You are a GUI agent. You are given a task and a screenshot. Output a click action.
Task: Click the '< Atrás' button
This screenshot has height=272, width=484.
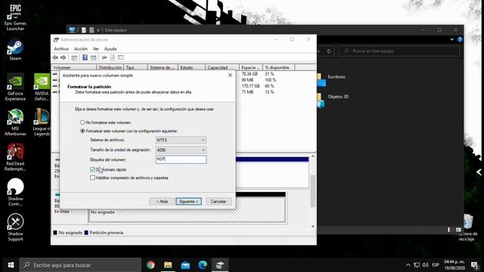click(x=162, y=202)
